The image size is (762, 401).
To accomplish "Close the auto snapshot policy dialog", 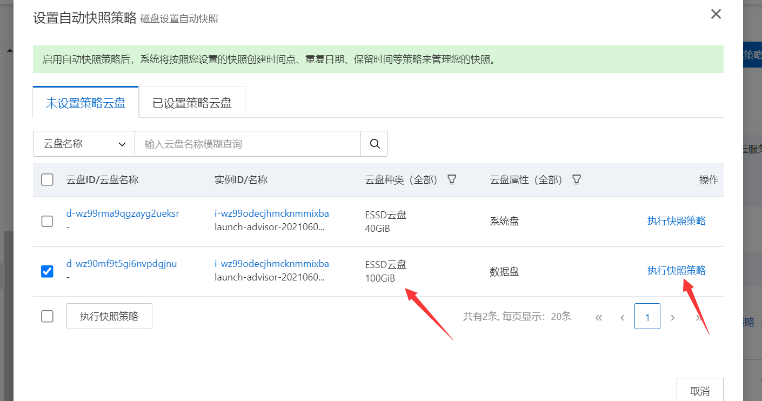I will coord(716,15).
